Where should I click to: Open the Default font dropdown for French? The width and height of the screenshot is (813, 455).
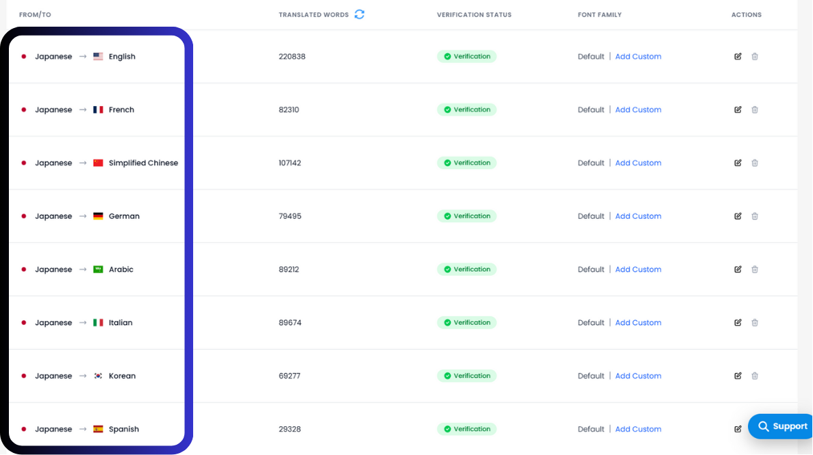590,109
